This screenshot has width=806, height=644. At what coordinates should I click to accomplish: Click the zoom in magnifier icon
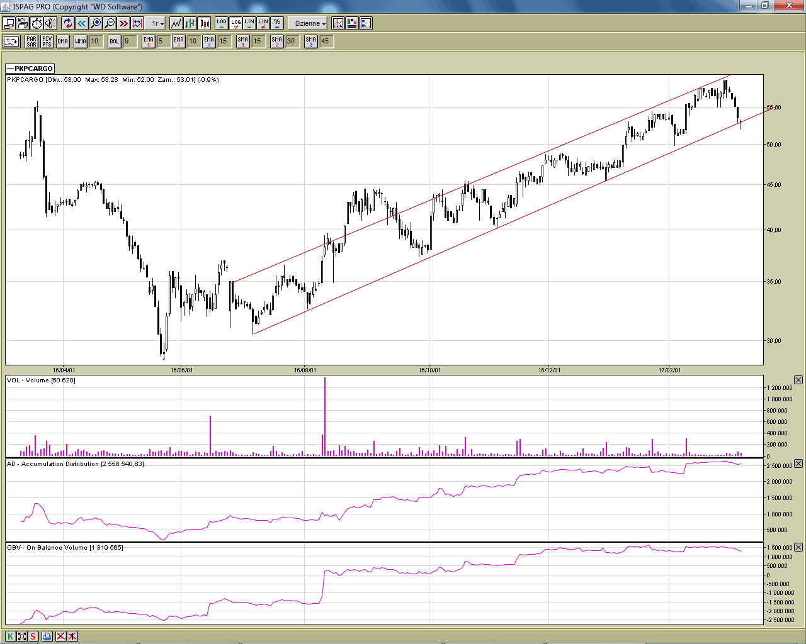pyautogui.click(x=96, y=23)
